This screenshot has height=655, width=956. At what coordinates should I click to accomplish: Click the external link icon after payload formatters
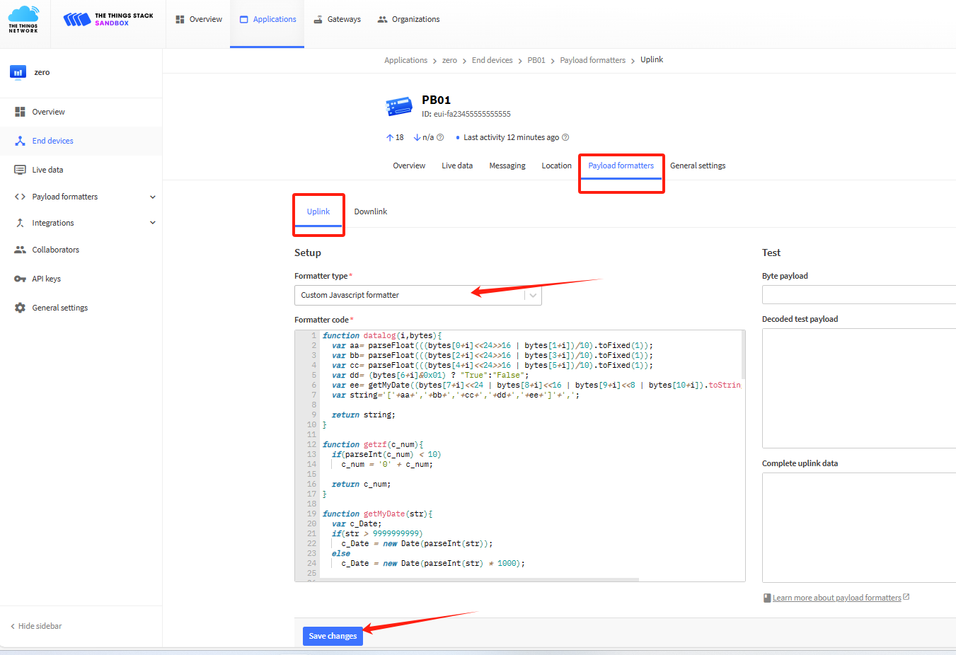(906, 597)
